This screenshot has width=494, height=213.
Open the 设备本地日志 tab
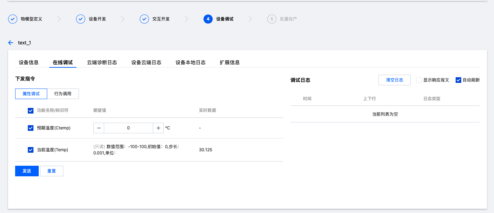pos(190,62)
